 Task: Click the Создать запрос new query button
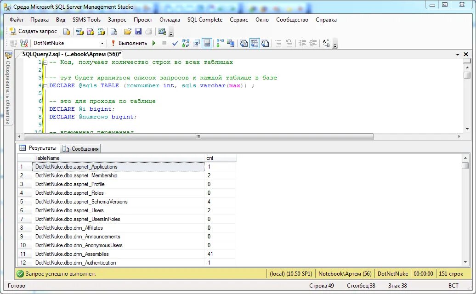point(33,31)
